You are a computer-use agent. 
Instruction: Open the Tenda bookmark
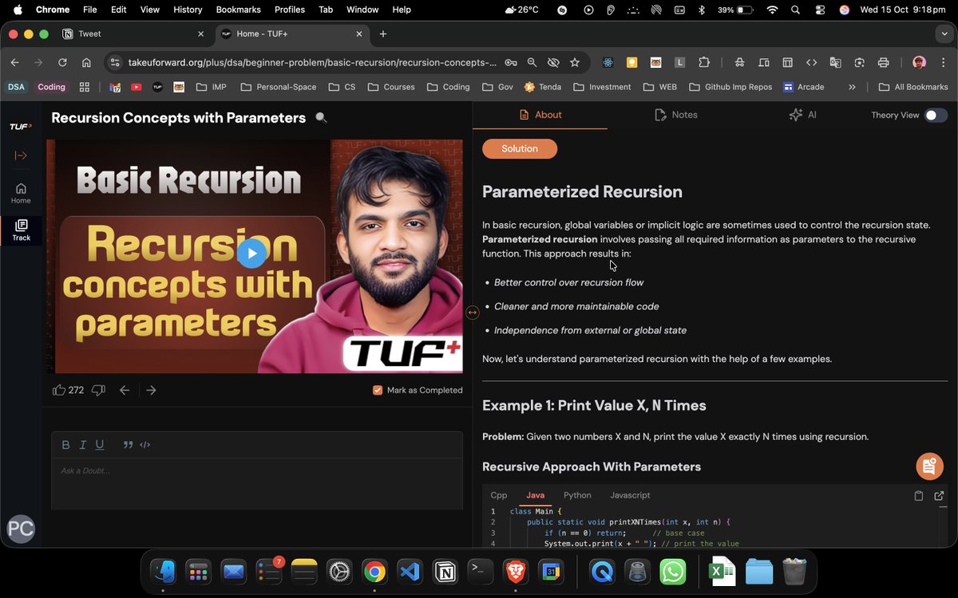click(543, 87)
